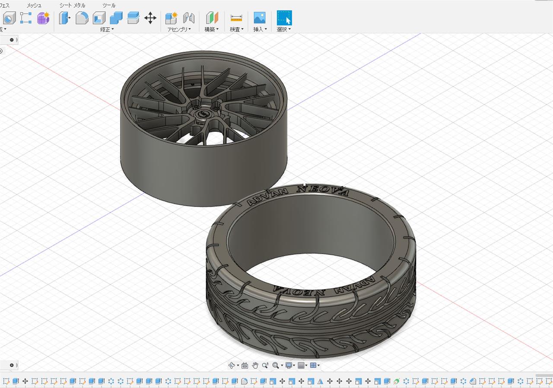Switch to the メッシュ tab
Screen dimensions: 553x388
coord(34,5)
